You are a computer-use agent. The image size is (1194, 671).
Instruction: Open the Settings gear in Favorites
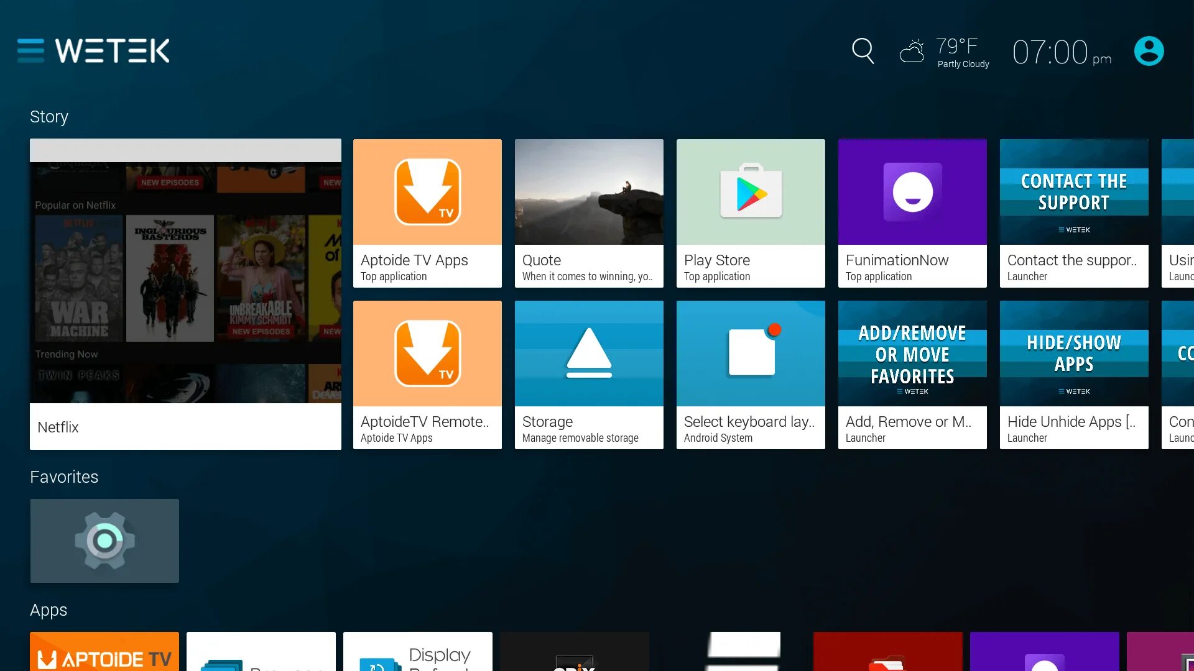click(x=104, y=541)
